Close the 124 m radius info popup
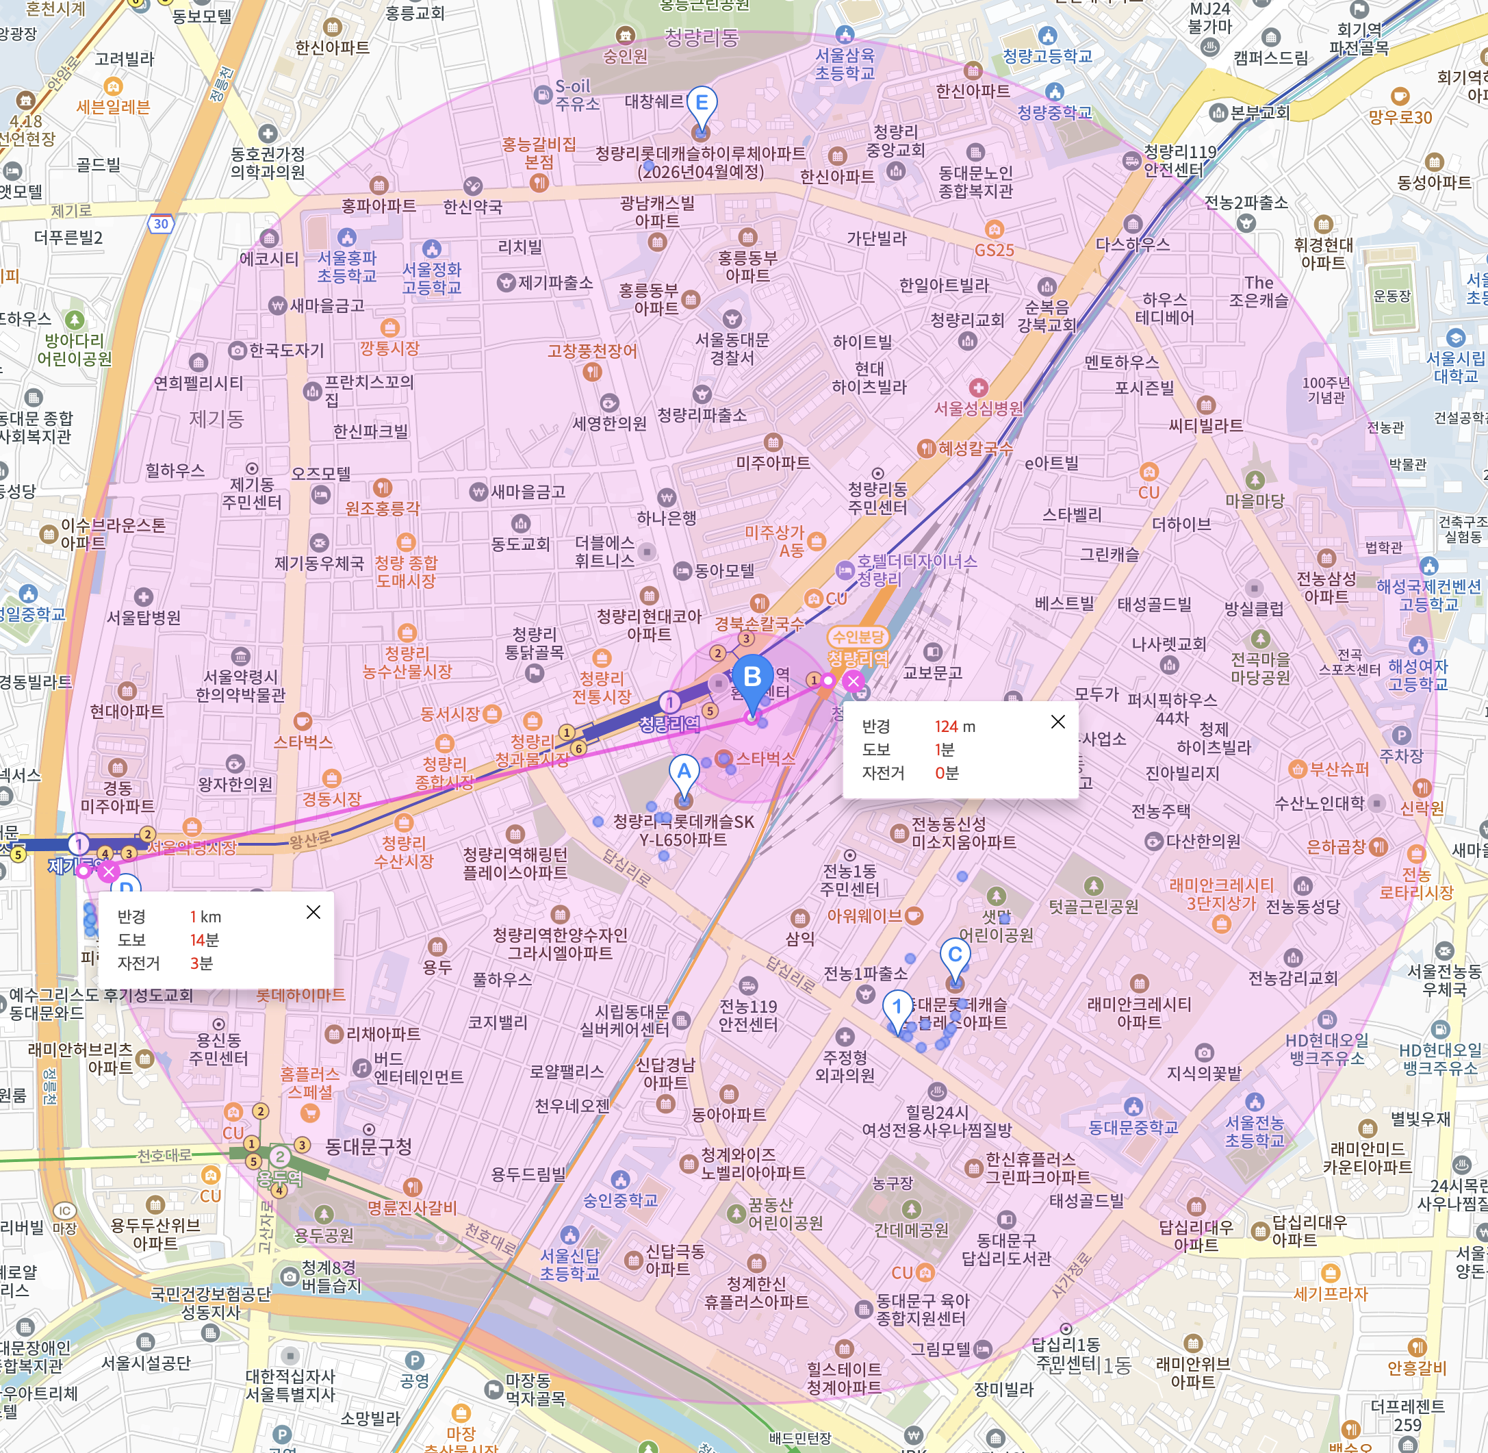 [1058, 722]
